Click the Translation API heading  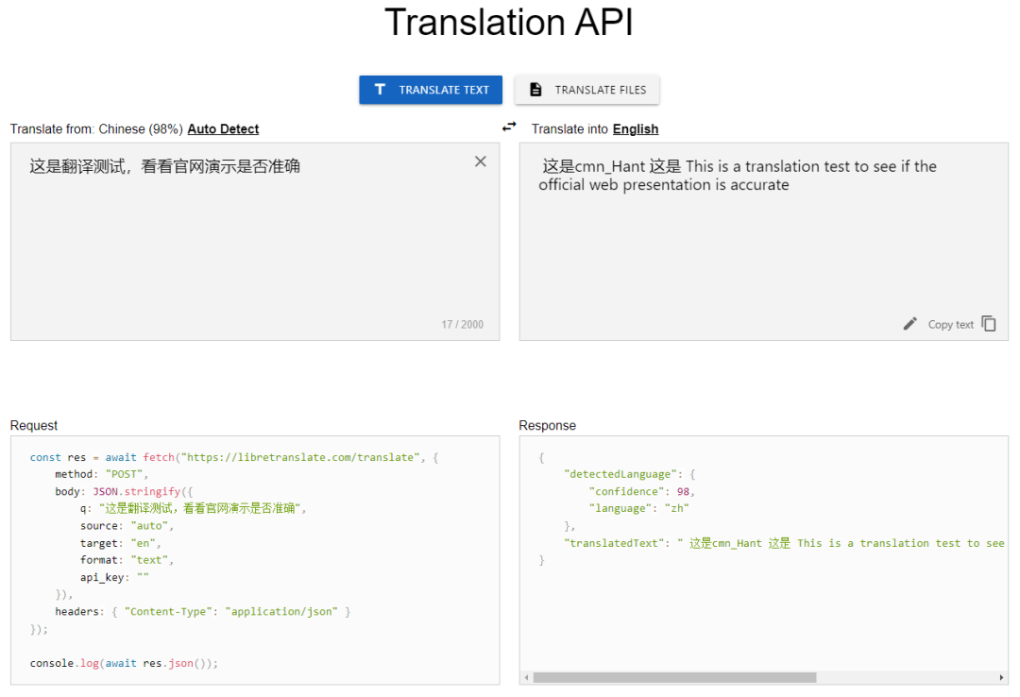[509, 22]
